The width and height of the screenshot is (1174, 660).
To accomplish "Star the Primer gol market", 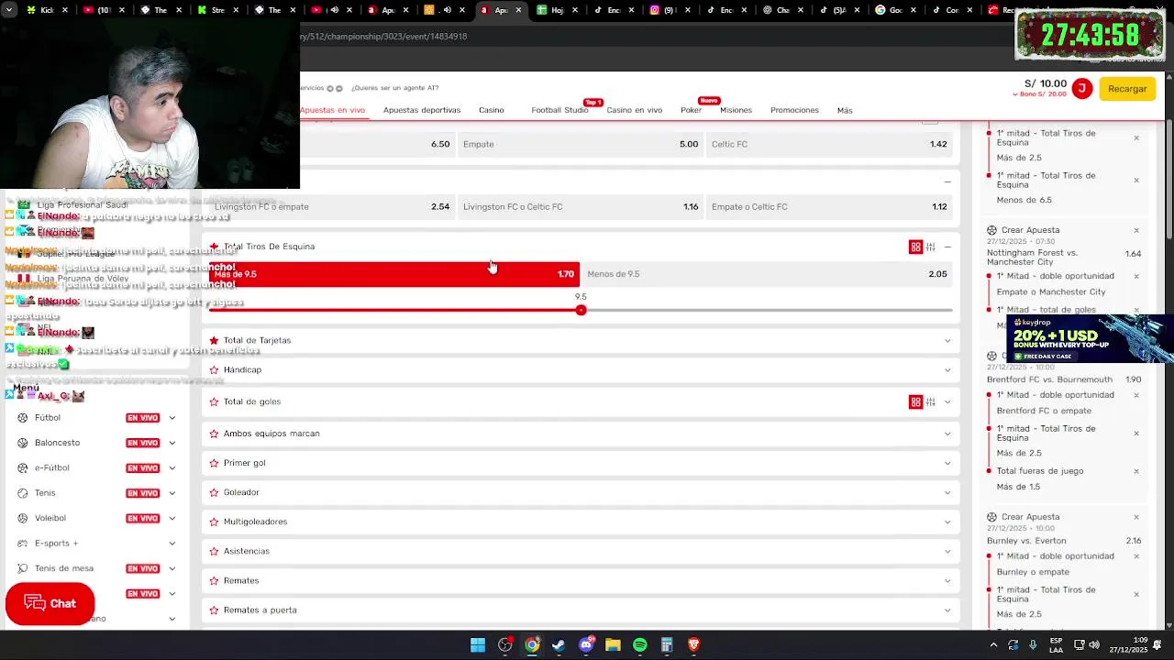I will coord(214,463).
